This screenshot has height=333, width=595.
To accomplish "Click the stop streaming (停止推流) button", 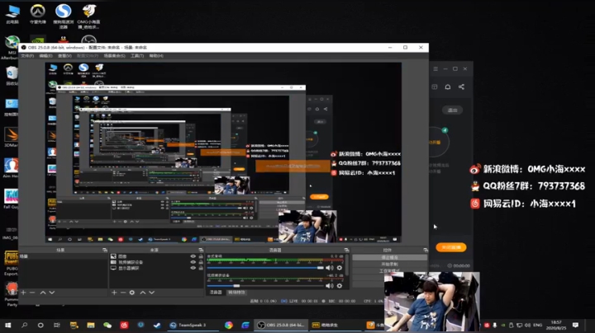I will click(390, 257).
